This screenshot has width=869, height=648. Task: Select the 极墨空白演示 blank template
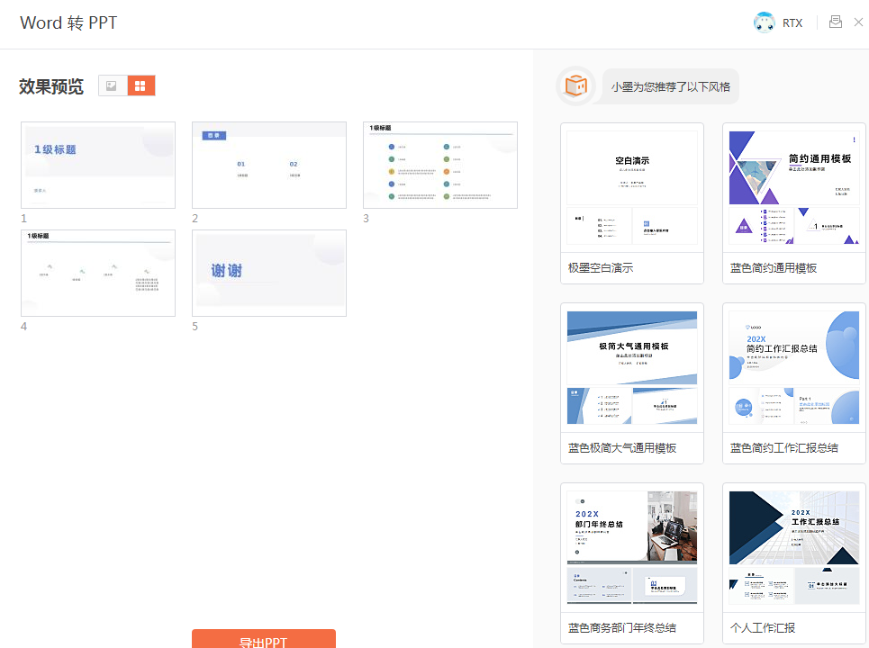[x=631, y=188]
